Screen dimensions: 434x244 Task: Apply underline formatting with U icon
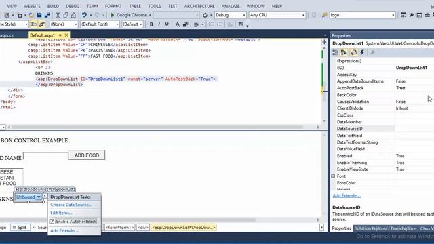pyautogui.click(x=167, y=24)
